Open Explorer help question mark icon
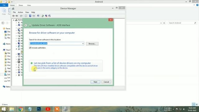The image size is (199, 112). [x=197, y=5]
